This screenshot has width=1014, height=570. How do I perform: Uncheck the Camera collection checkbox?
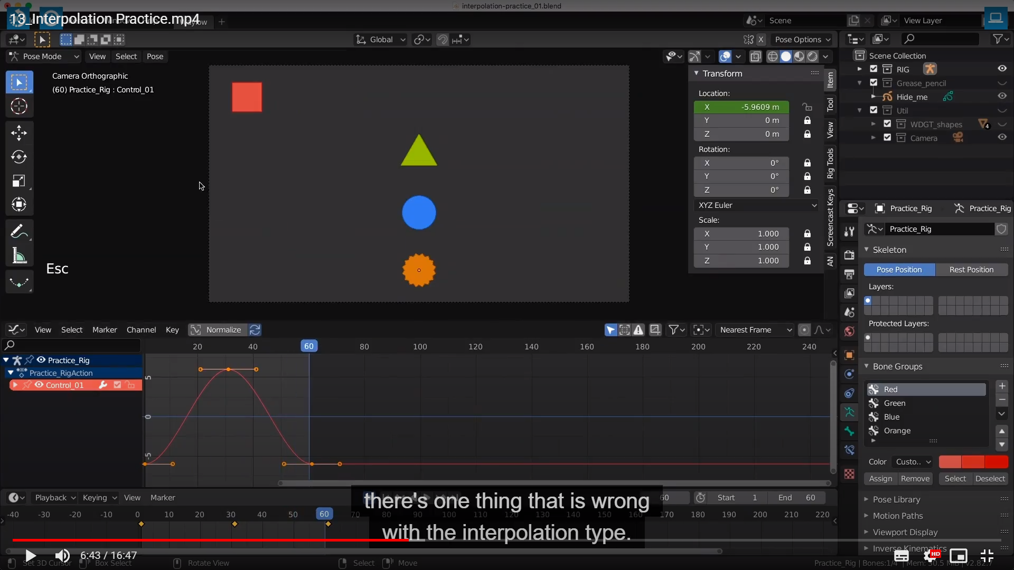pyautogui.click(x=887, y=138)
